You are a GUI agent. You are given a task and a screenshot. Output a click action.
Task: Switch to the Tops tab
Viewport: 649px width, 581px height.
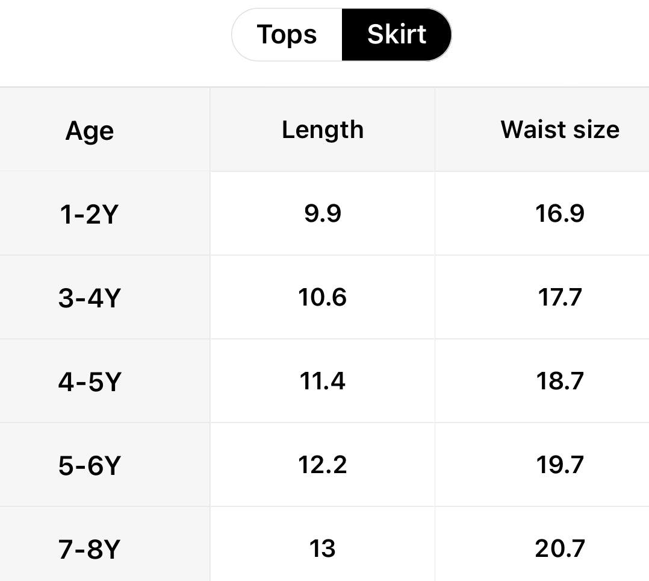coord(287,34)
